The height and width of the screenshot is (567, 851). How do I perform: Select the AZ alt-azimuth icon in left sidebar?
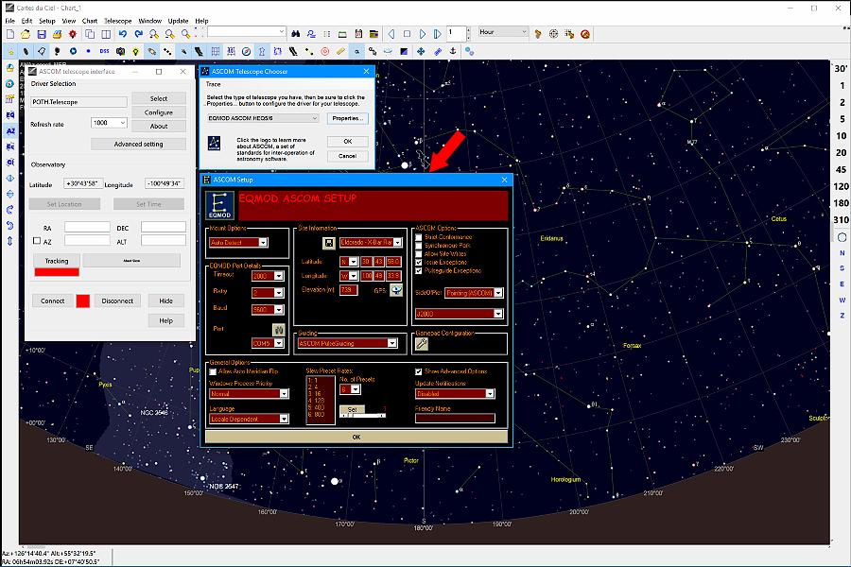pos(10,130)
